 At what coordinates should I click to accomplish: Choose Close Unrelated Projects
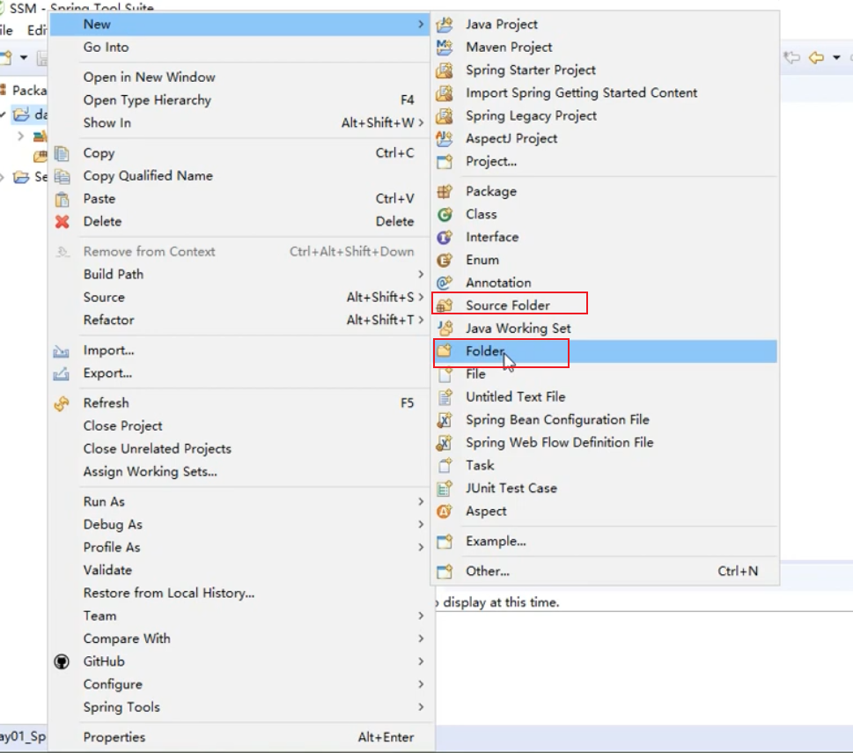tap(239, 449)
